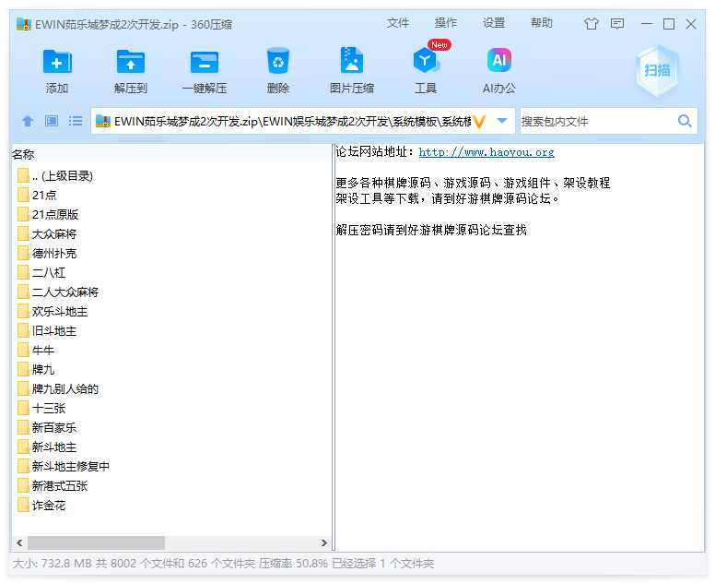Select the 十三张 folder
This screenshot has height=584, width=715.
[x=41, y=408]
